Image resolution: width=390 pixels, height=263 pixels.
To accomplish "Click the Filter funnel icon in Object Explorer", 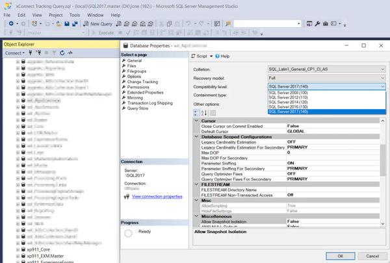I will (x=54, y=53).
